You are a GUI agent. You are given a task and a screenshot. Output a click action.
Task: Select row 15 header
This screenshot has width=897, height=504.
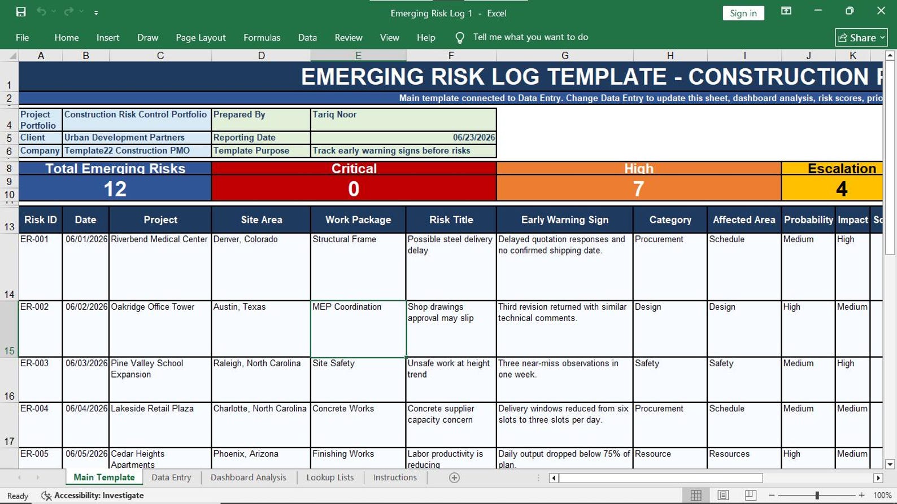(9, 328)
